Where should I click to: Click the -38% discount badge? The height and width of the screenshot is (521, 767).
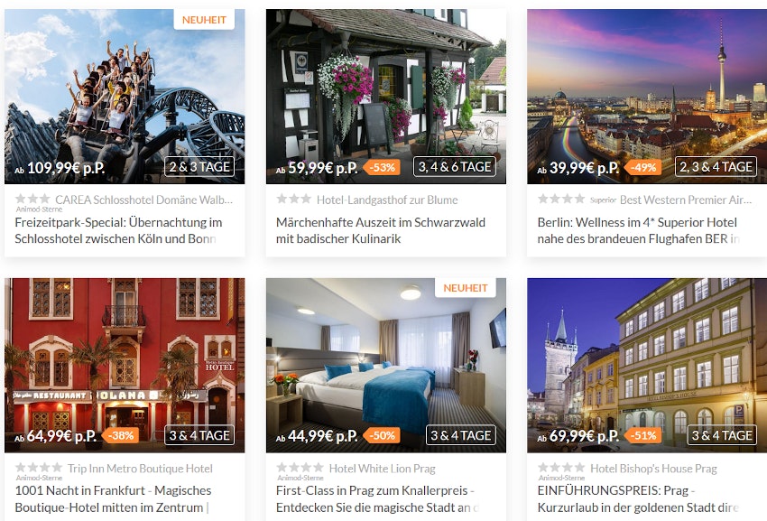(x=121, y=435)
